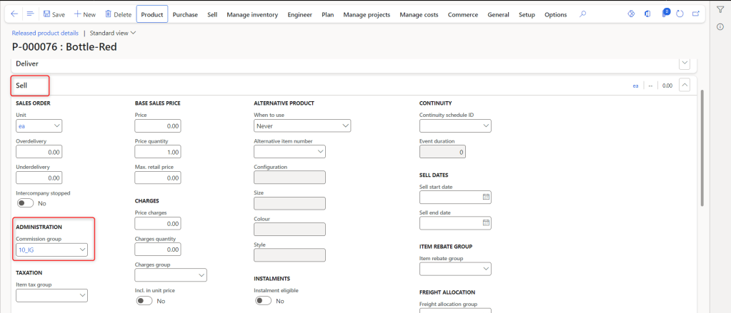Open the Manage inventory tab

click(253, 14)
